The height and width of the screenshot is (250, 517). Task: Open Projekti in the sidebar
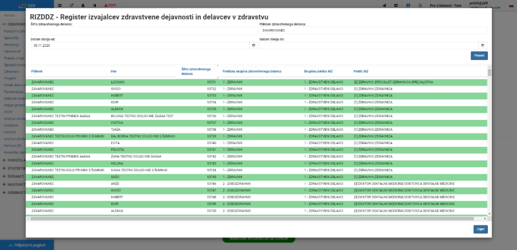(x=10, y=78)
